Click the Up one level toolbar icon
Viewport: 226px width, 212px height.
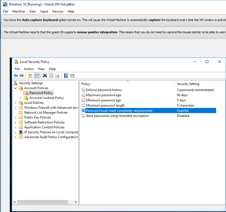click(30, 75)
